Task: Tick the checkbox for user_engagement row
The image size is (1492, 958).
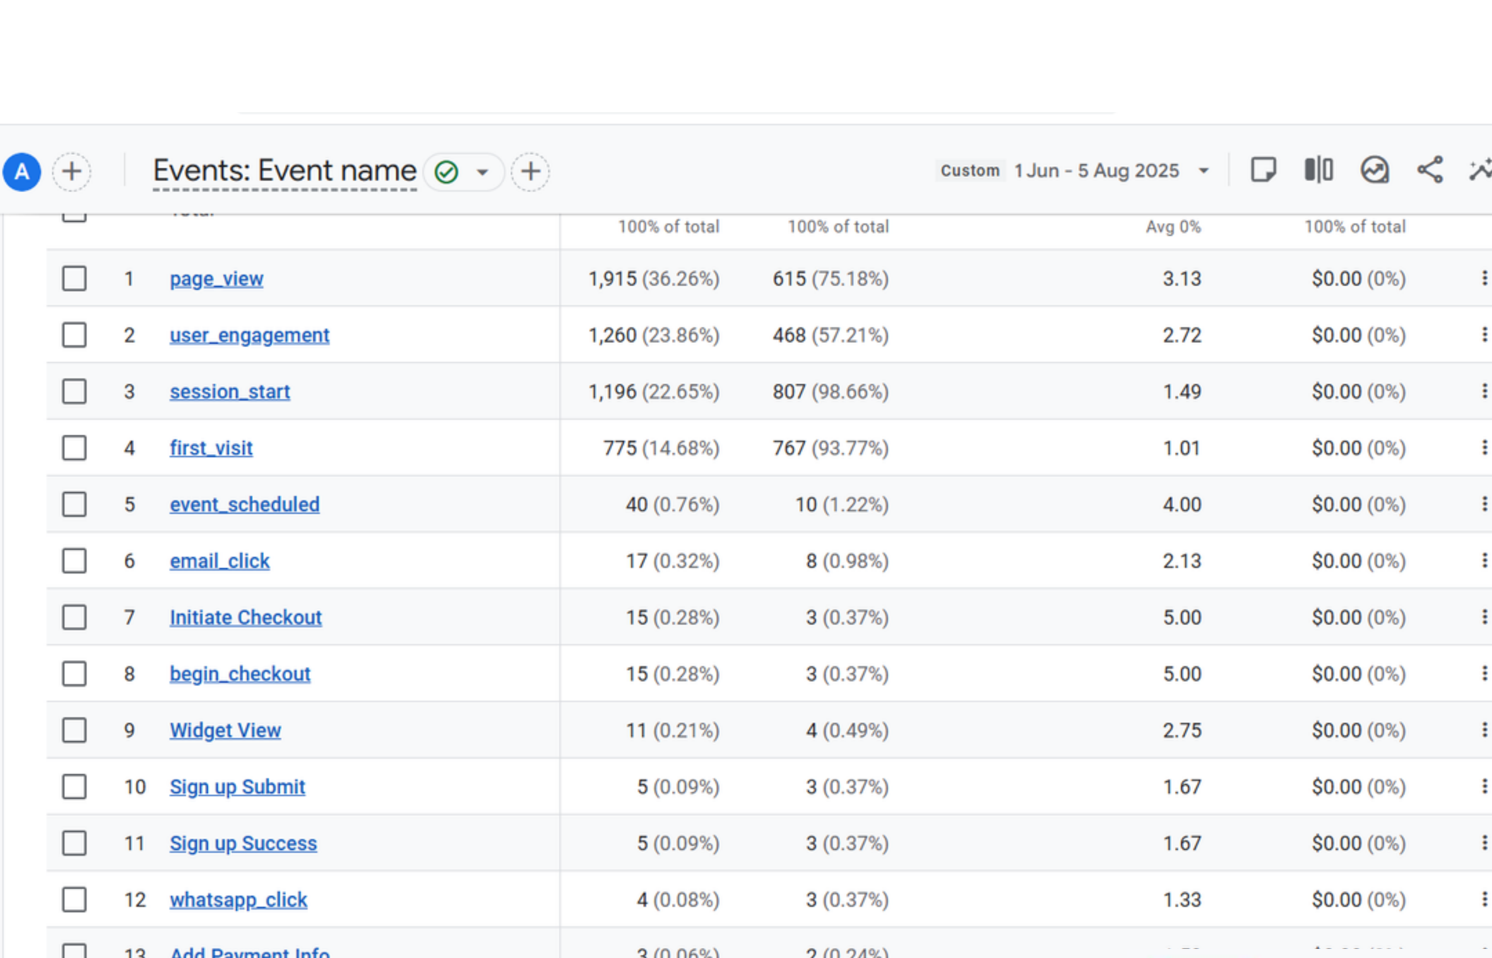Action: coord(74,335)
